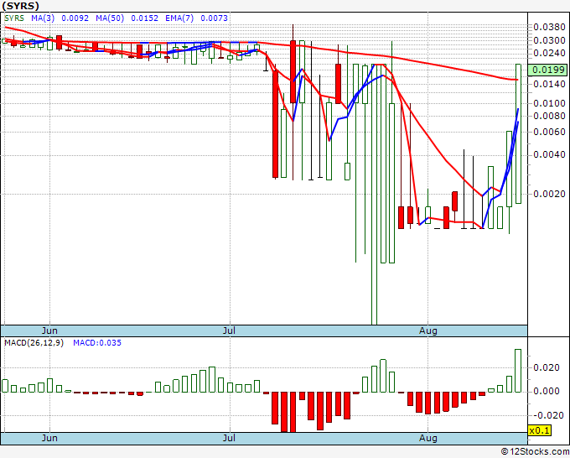
Task: Select the green SYRS legend label
Action: pos(14,18)
